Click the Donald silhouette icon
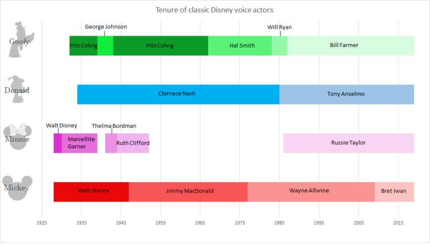 (18, 88)
